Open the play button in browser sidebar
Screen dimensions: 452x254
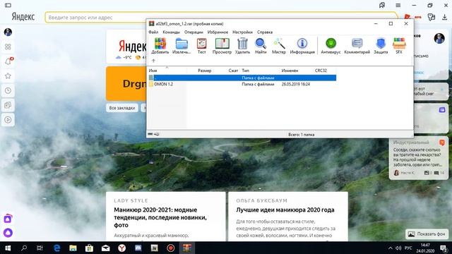click(8, 119)
